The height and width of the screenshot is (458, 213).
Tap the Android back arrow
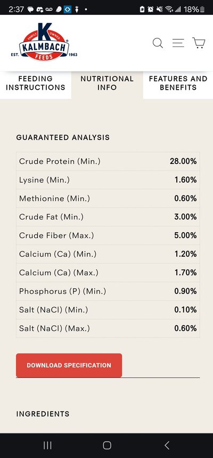pyautogui.click(x=167, y=445)
